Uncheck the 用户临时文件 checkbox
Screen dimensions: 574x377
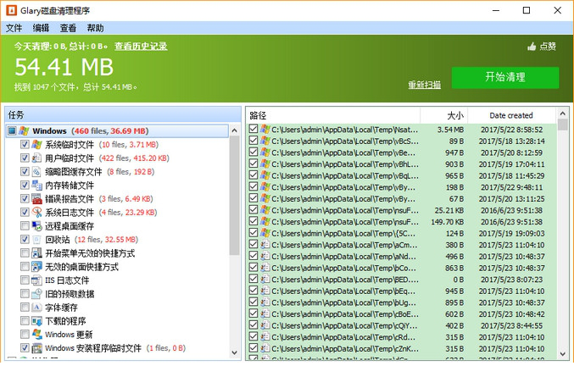pos(25,158)
